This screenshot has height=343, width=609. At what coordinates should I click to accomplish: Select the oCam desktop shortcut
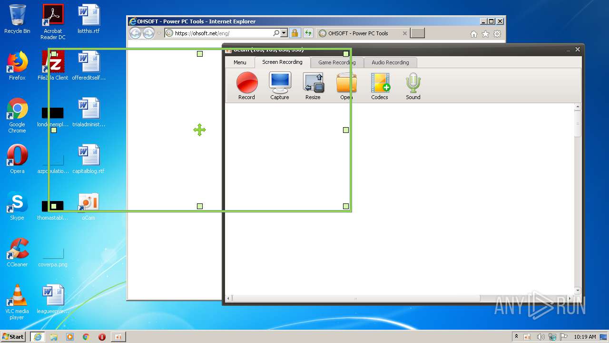(88, 206)
